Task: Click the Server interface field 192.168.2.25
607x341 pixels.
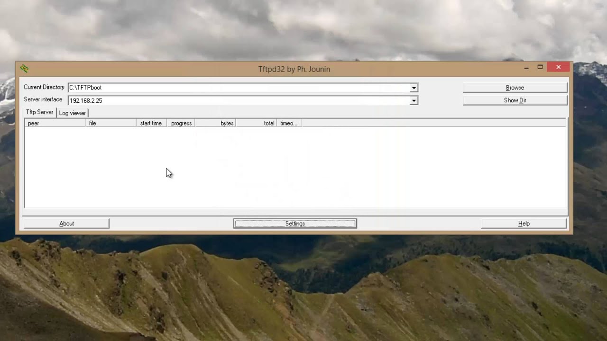Action: click(243, 100)
